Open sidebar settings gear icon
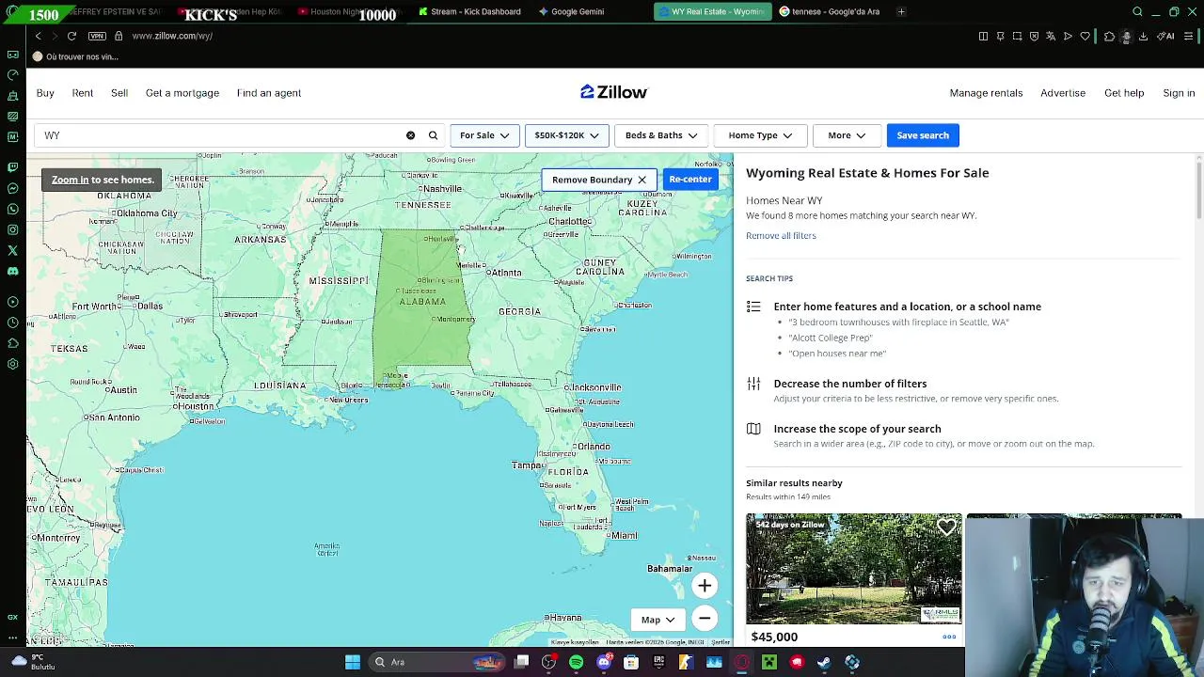 [x=12, y=364]
